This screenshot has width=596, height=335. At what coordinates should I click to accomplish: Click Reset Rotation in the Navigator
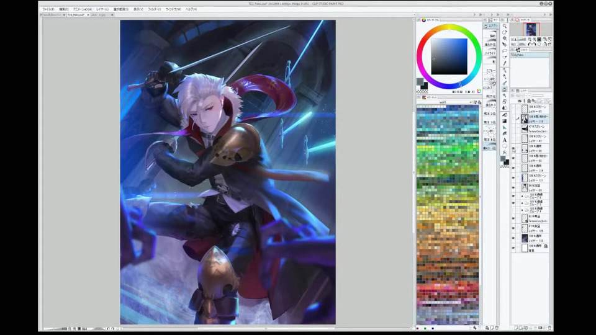539,45
